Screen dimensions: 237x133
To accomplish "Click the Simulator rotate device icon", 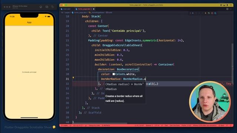I will (x=53, y=7).
